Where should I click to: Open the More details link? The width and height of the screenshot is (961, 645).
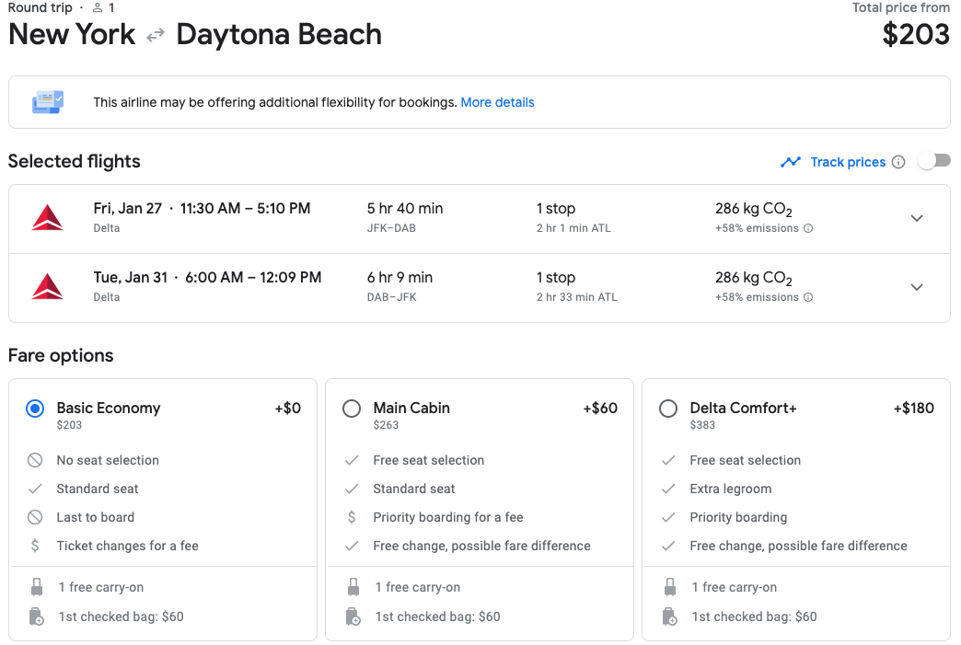[x=497, y=102]
